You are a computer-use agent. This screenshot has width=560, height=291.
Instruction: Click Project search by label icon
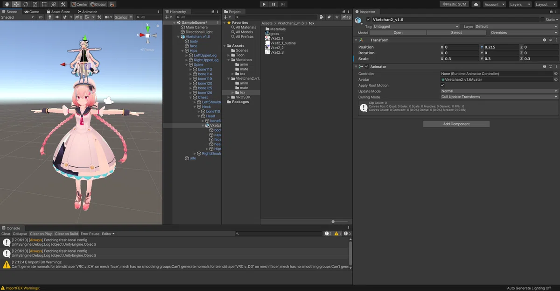329,17
